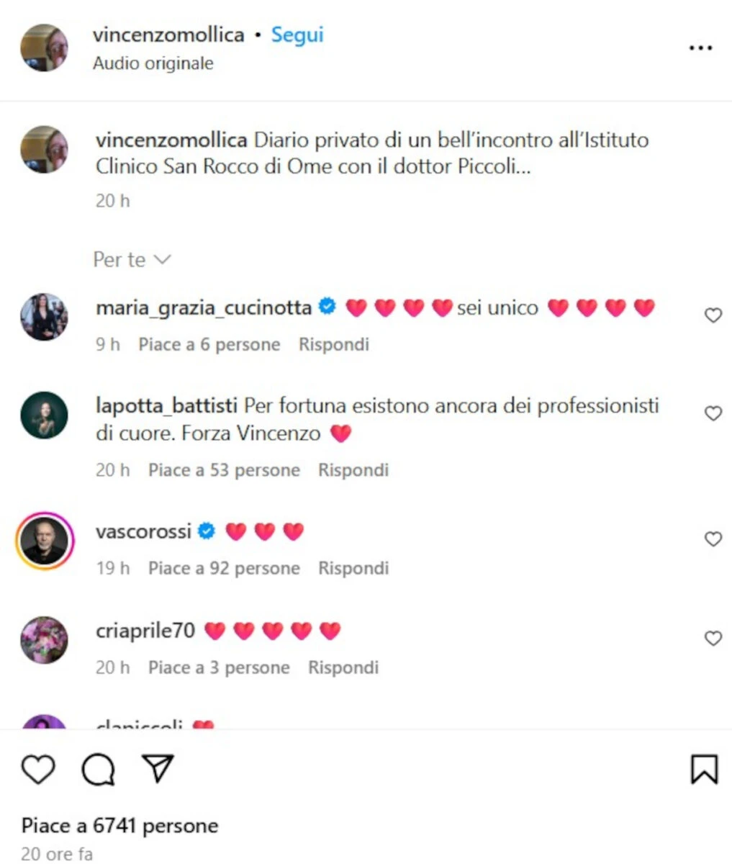The image size is (732, 864).
Task: View who liked: Piace a 92 persone
Action: pos(224,568)
